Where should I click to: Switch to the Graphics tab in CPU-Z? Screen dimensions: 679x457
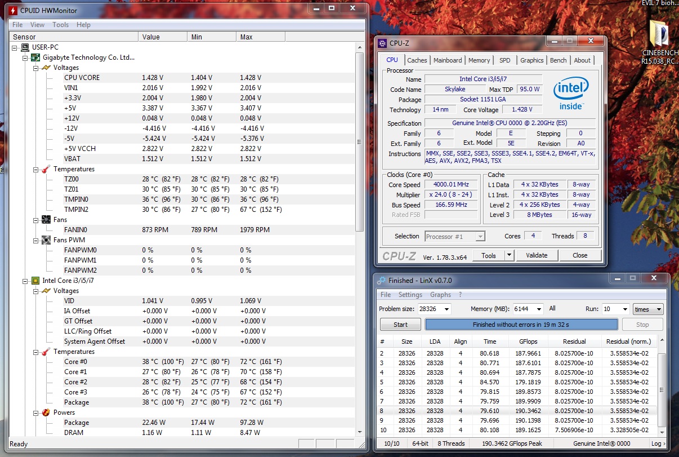(531, 60)
